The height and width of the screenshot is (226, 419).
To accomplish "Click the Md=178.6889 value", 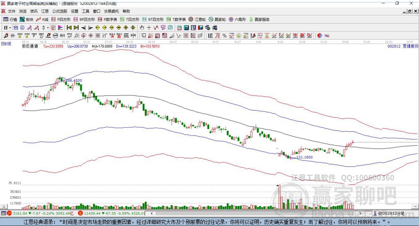I will (102, 47).
